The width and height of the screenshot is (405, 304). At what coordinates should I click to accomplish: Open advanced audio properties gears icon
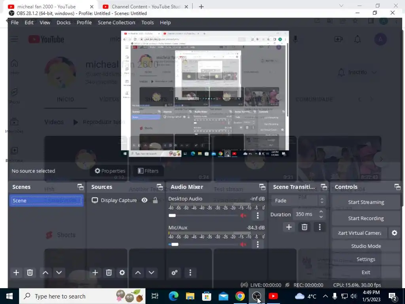point(174,272)
